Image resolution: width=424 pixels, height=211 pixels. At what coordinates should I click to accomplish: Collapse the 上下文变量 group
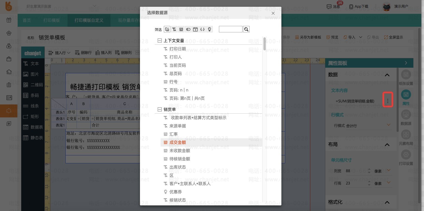click(x=160, y=41)
